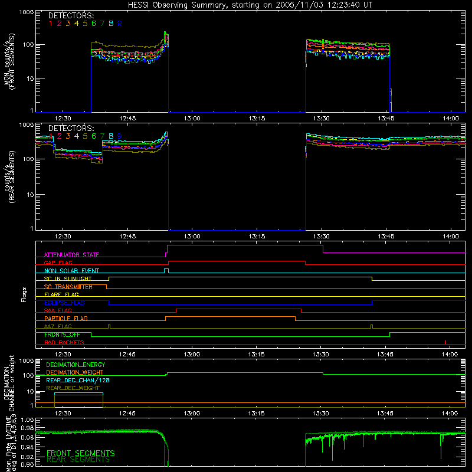Viewport: 472px width, 472px height.
Task: Select the BAD_PACKETS flag label
Action: [64, 342]
